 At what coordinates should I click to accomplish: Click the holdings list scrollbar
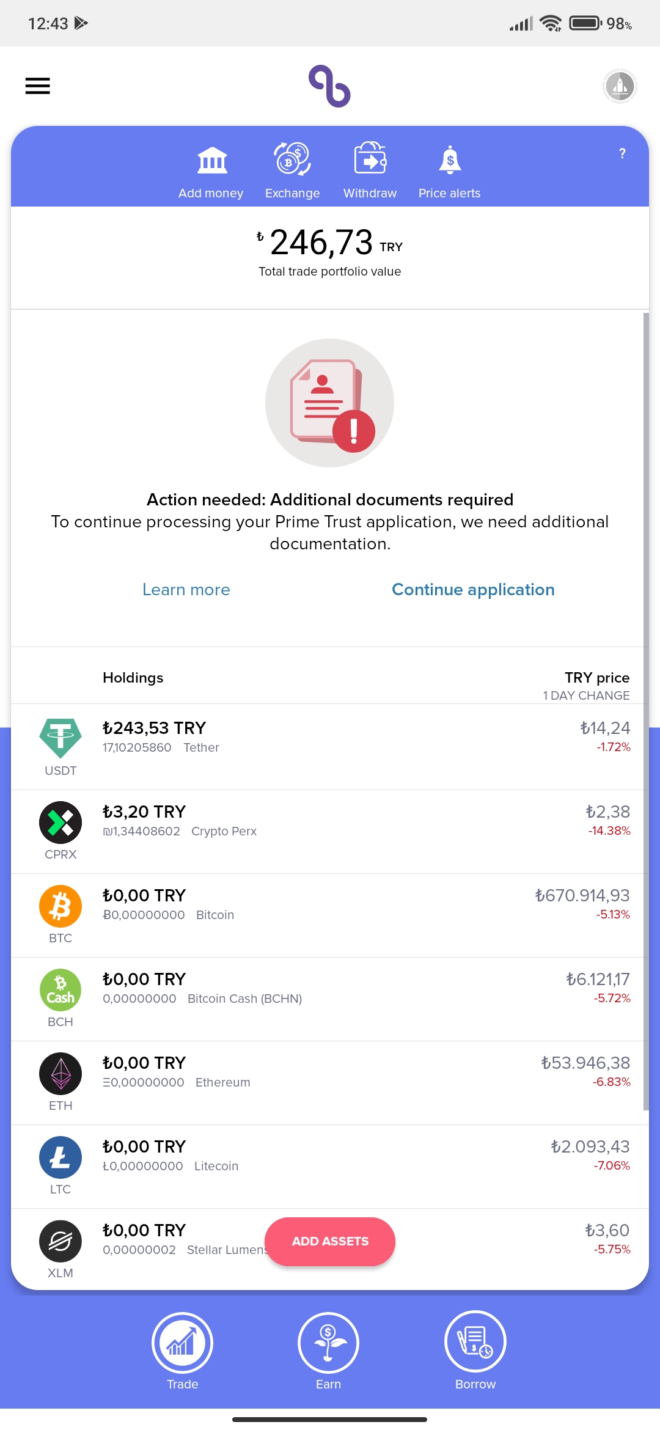(646, 711)
